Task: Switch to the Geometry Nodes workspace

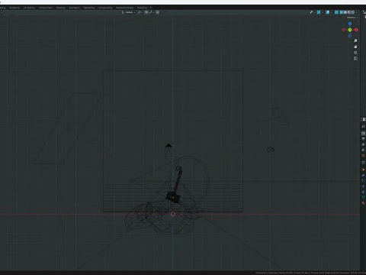Action: pos(124,8)
